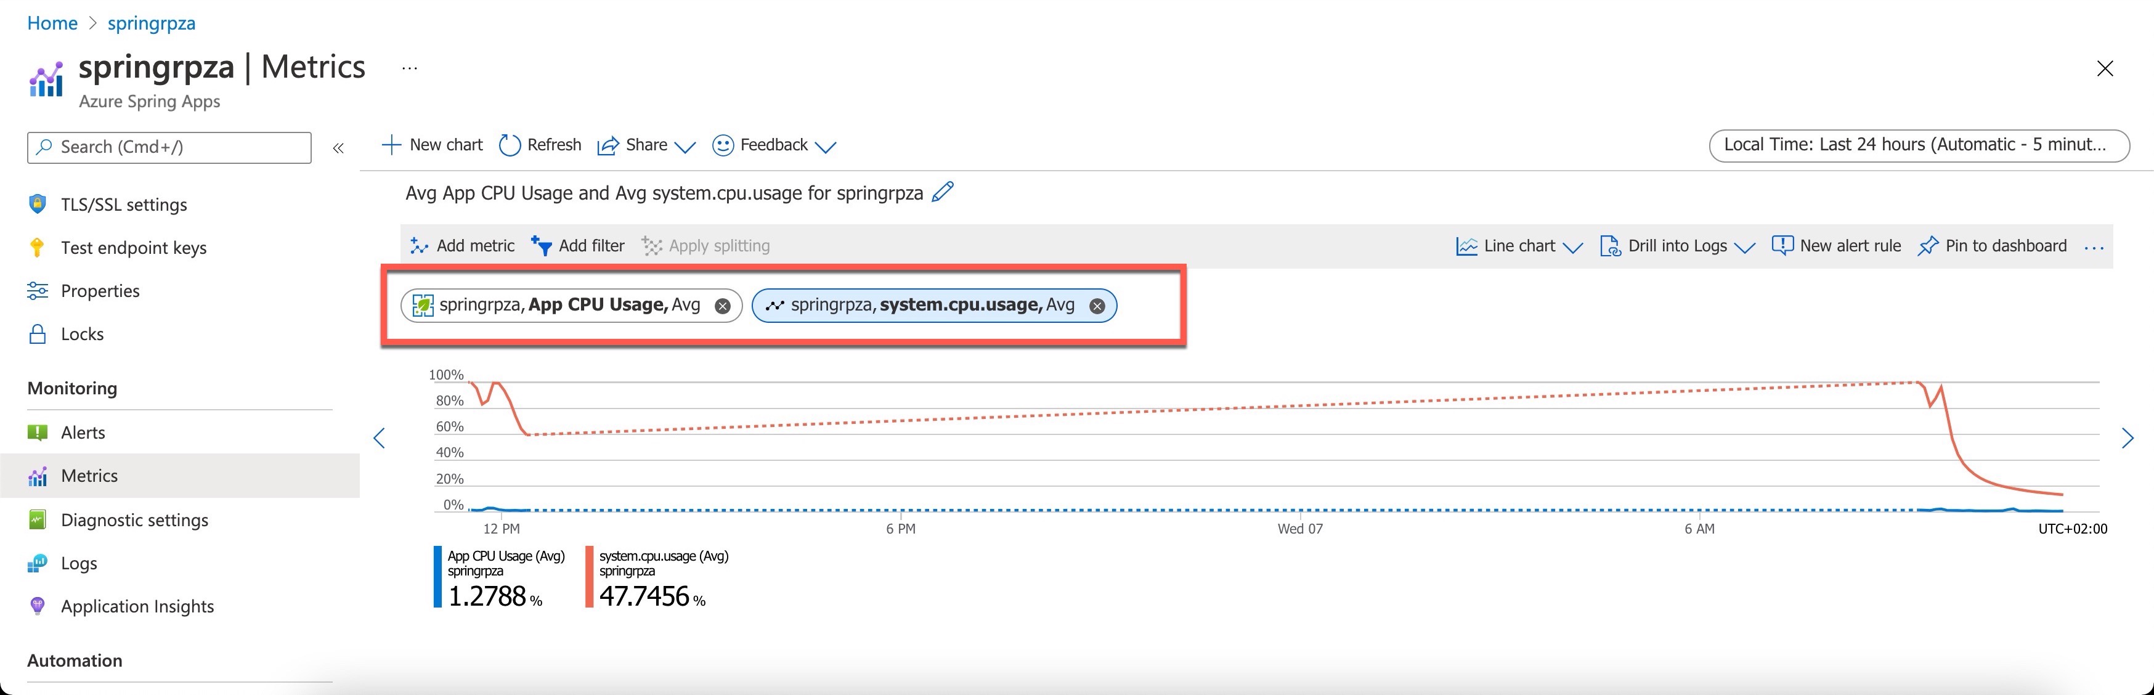The width and height of the screenshot is (2154, 695).
Task: Focus the sidebar Search input field
Action: point(169,147)
